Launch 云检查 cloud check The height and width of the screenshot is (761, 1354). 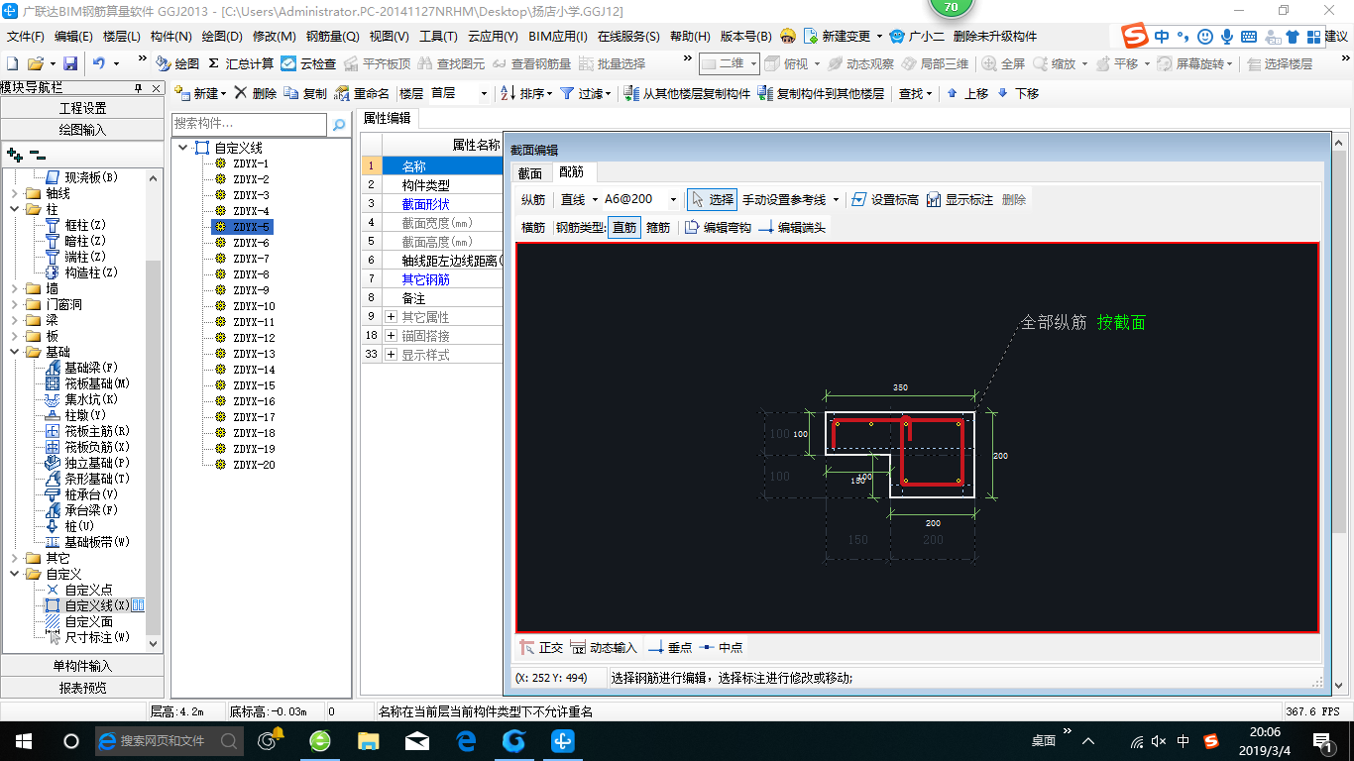[x=308, y=63]
